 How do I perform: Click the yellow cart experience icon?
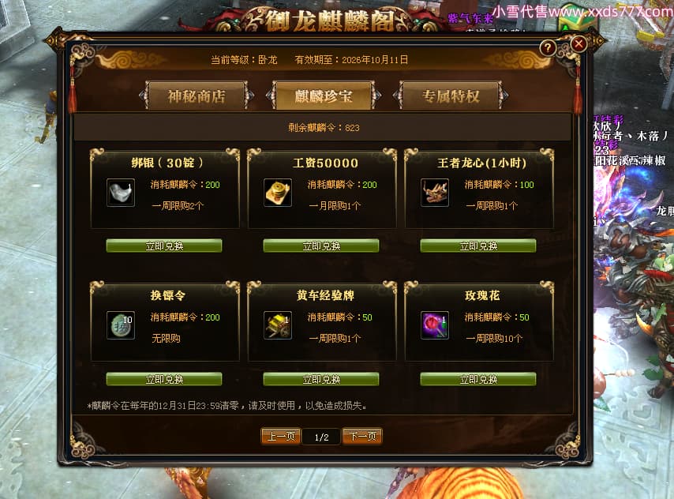click(x=278, y=325)
